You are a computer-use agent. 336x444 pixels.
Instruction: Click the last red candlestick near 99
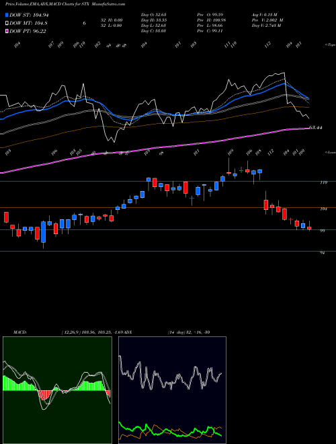[x=309, y=227]
